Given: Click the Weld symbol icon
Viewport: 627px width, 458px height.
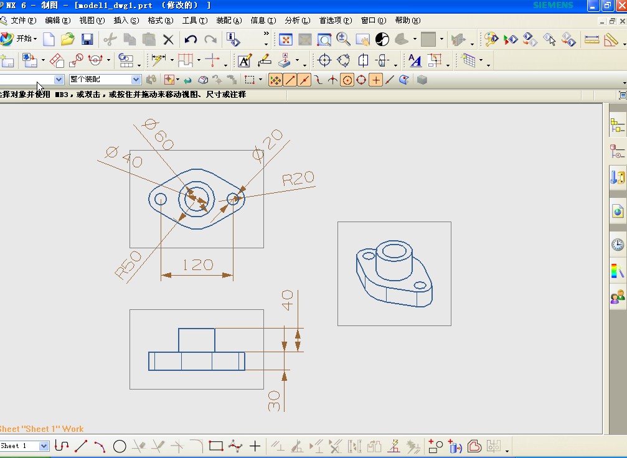Looking at the screenshot, I should tap(285, 61).
